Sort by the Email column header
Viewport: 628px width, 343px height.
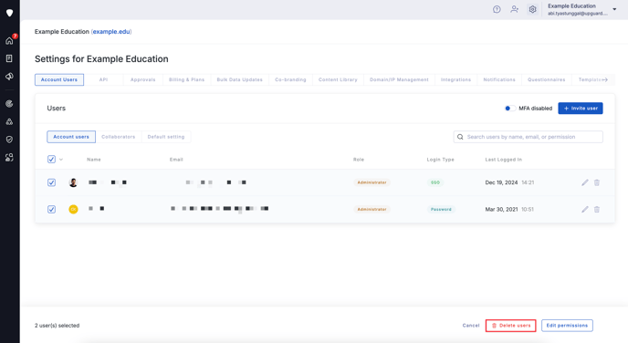pos(176,160)
